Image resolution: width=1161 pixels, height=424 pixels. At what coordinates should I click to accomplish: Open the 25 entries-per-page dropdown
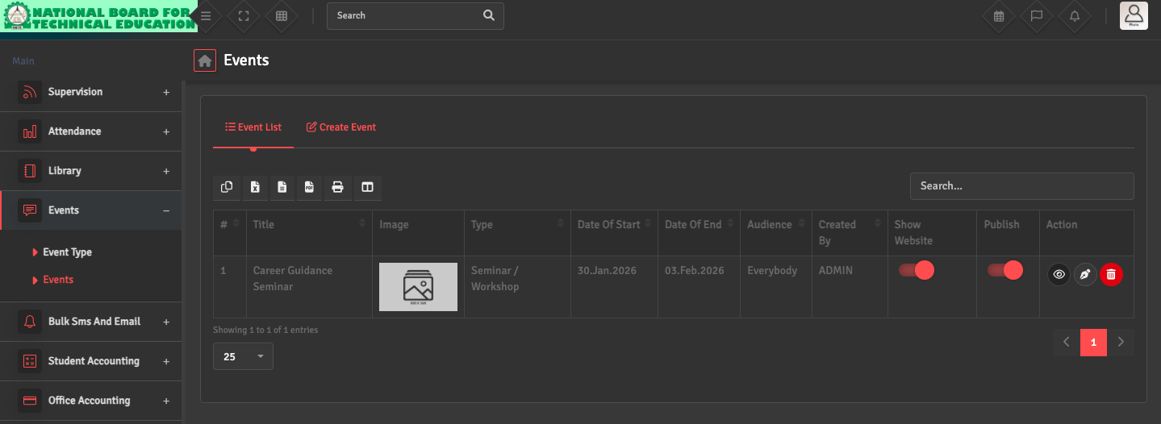(243, 356)
